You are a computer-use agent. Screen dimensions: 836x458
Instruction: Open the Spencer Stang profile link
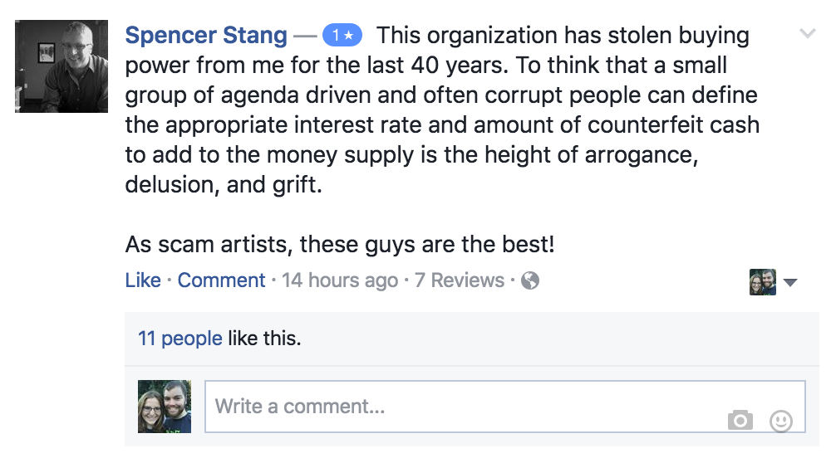coord(206,36)
